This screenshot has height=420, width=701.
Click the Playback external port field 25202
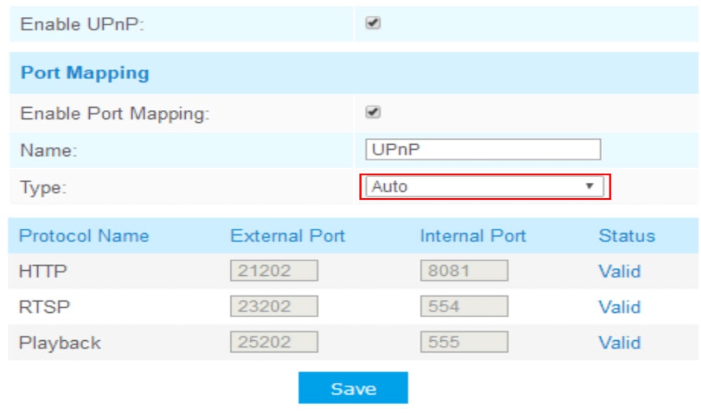[x=274, y=342]
